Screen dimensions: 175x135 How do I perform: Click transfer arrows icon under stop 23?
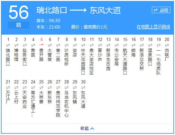(x=25, y=88)
